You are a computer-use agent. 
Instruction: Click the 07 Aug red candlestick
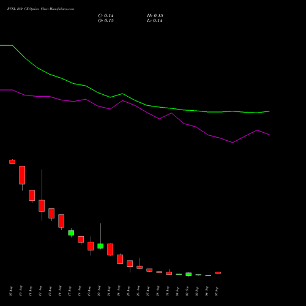12,162
